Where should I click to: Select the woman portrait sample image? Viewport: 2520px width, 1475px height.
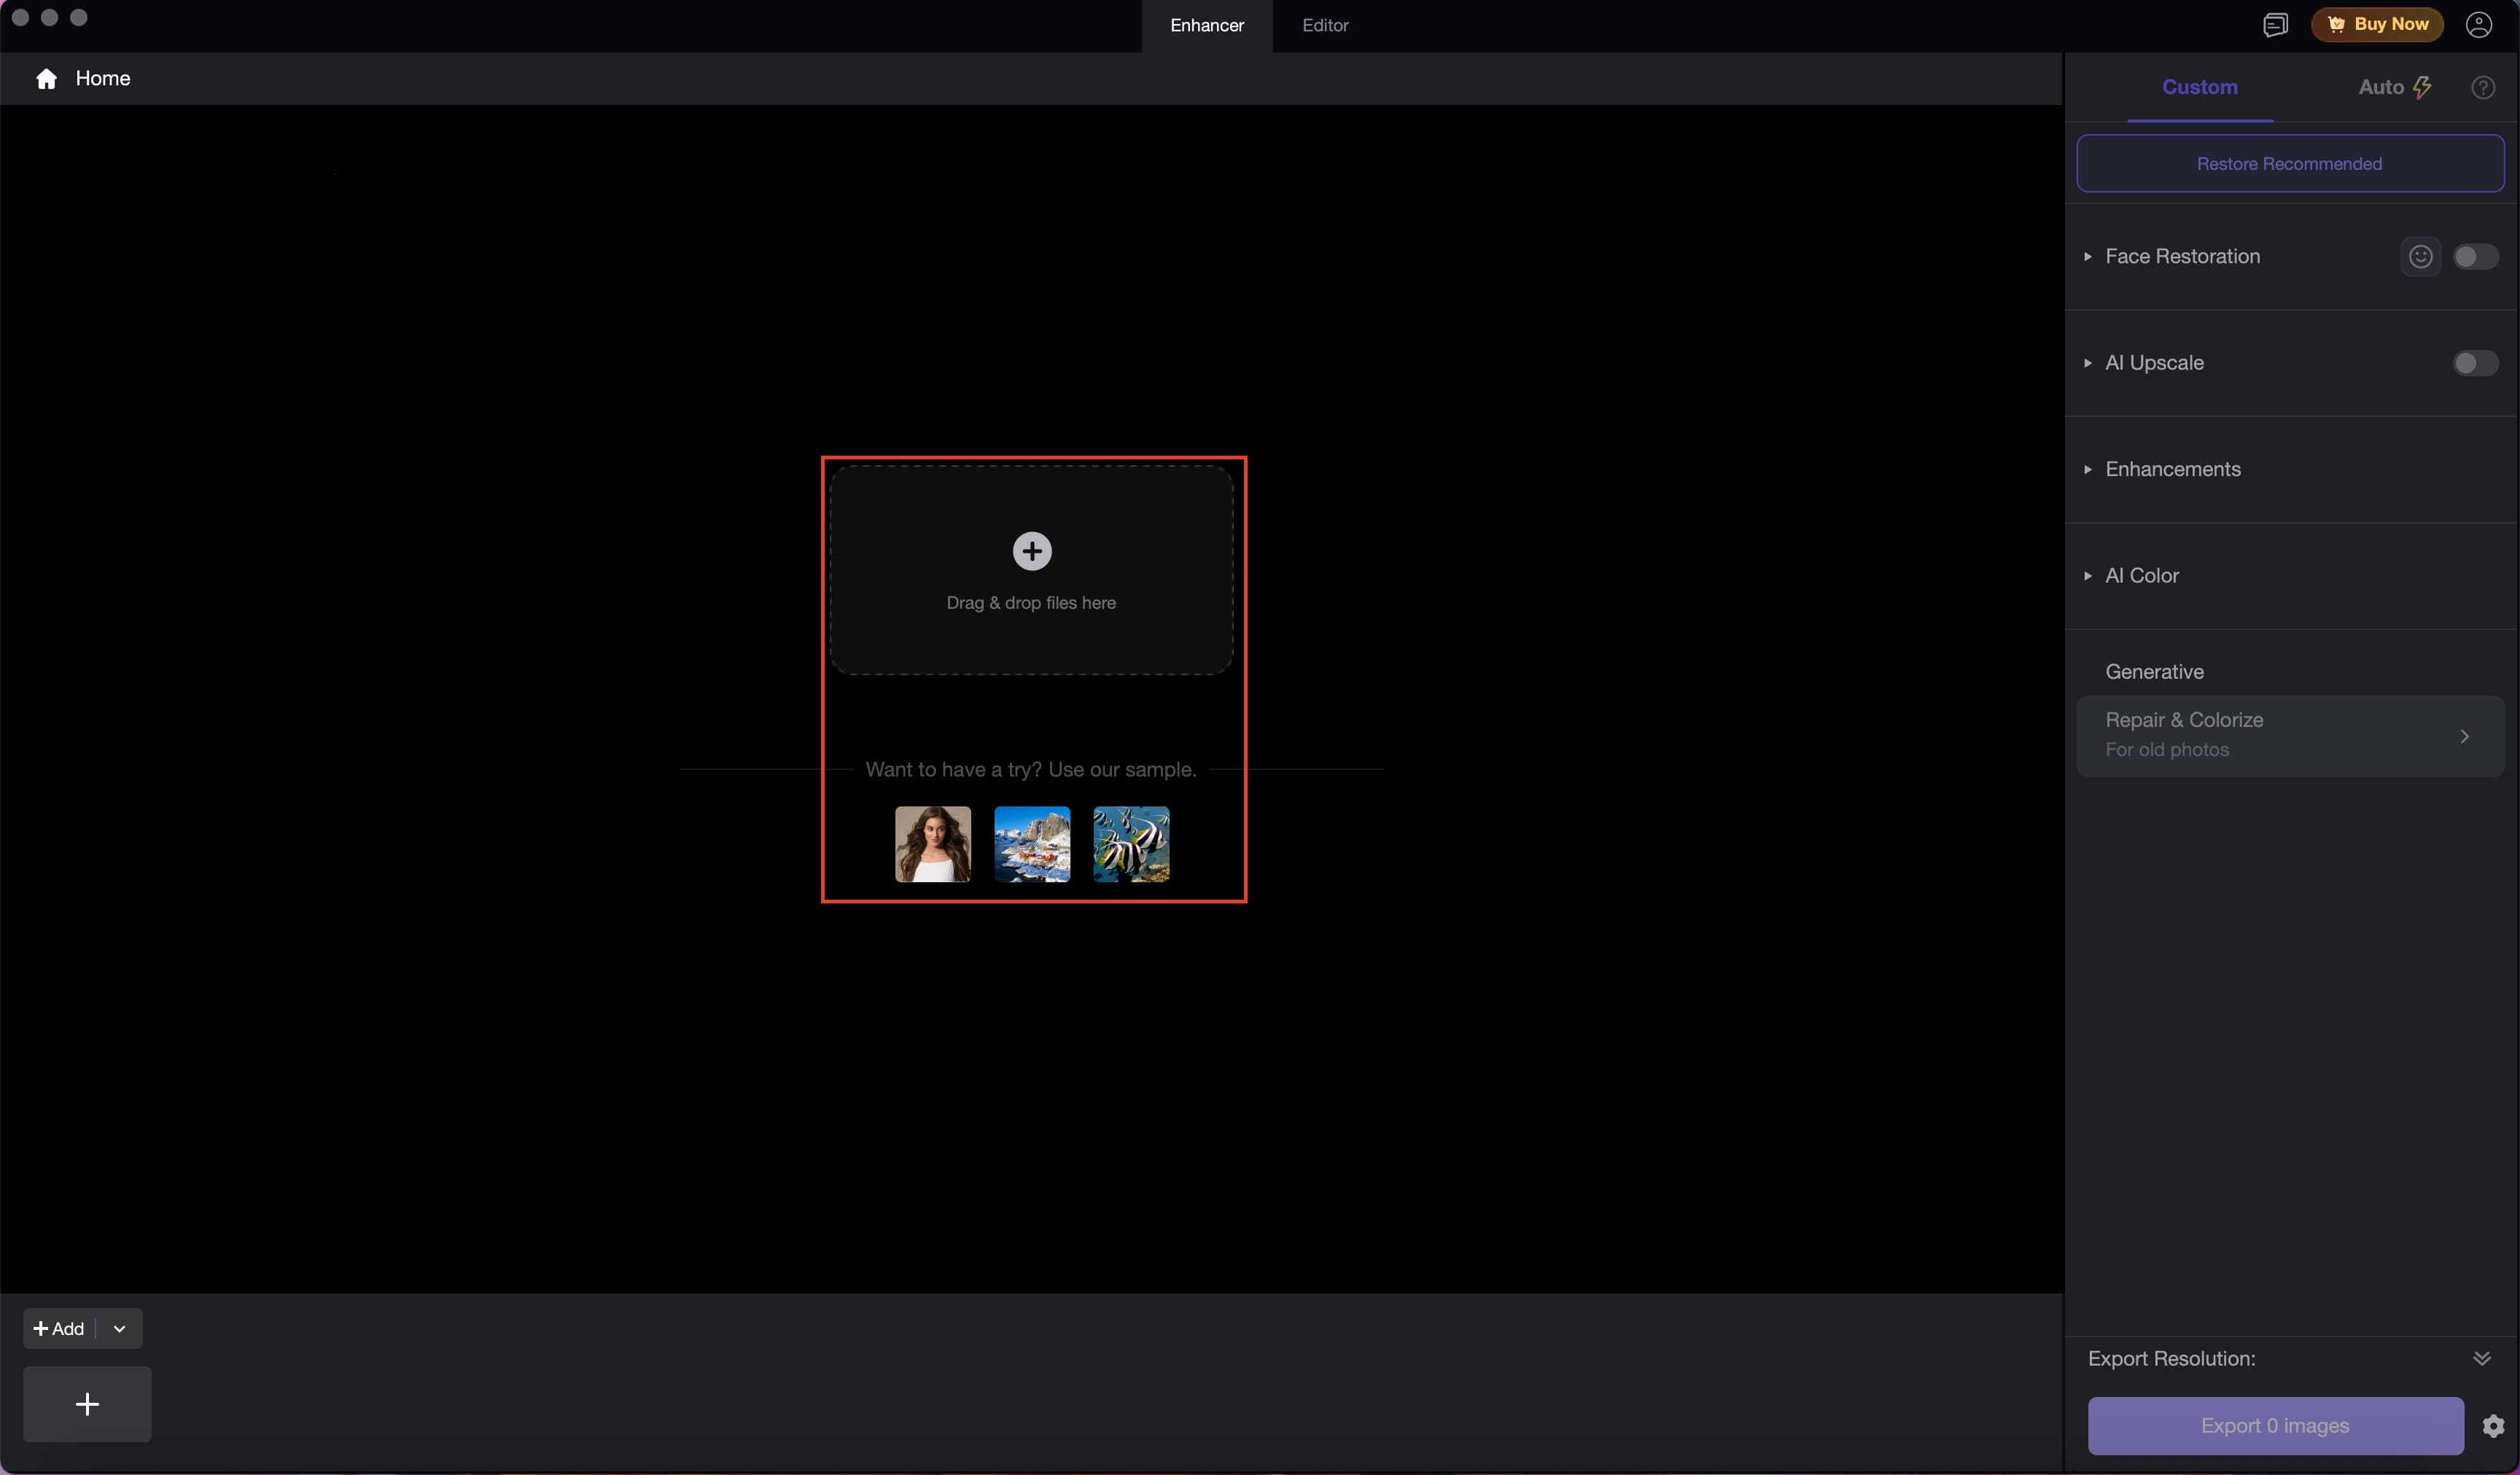932,844
